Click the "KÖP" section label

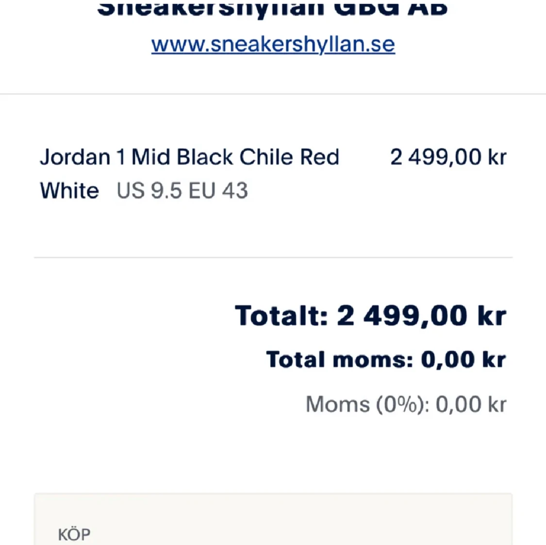pos(74,534)
